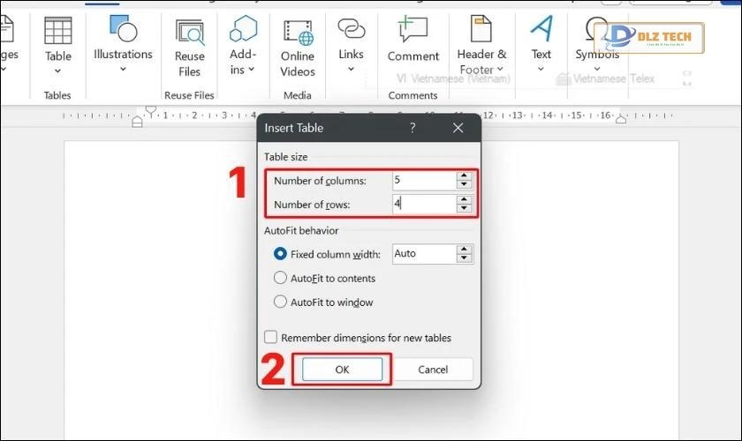Click the help question mark in dialog

point(413,128)
